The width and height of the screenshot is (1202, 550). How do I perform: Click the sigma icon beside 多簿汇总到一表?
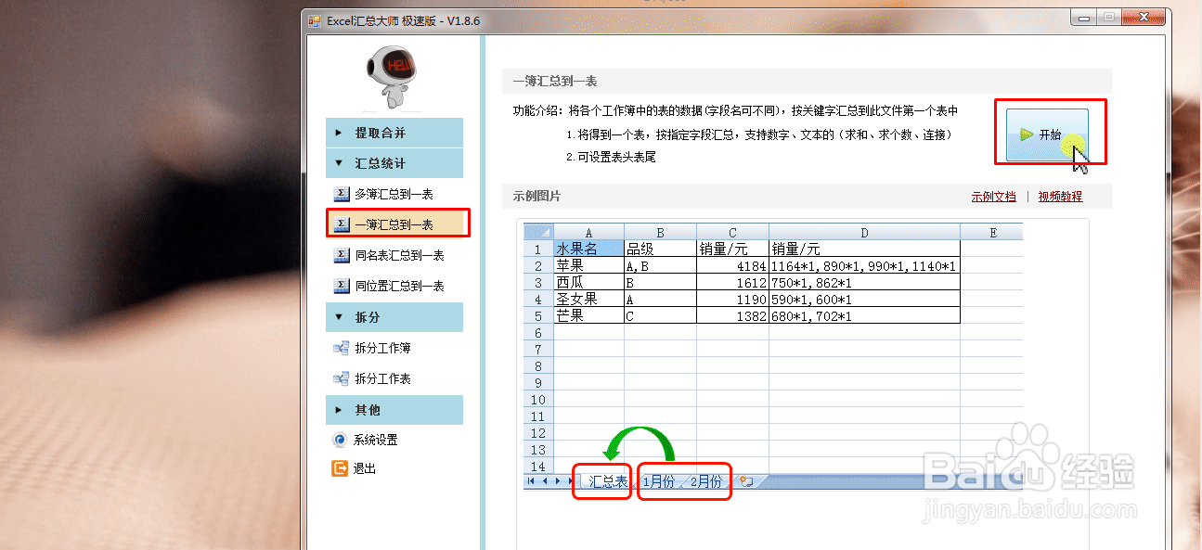[x=341, y=194]
